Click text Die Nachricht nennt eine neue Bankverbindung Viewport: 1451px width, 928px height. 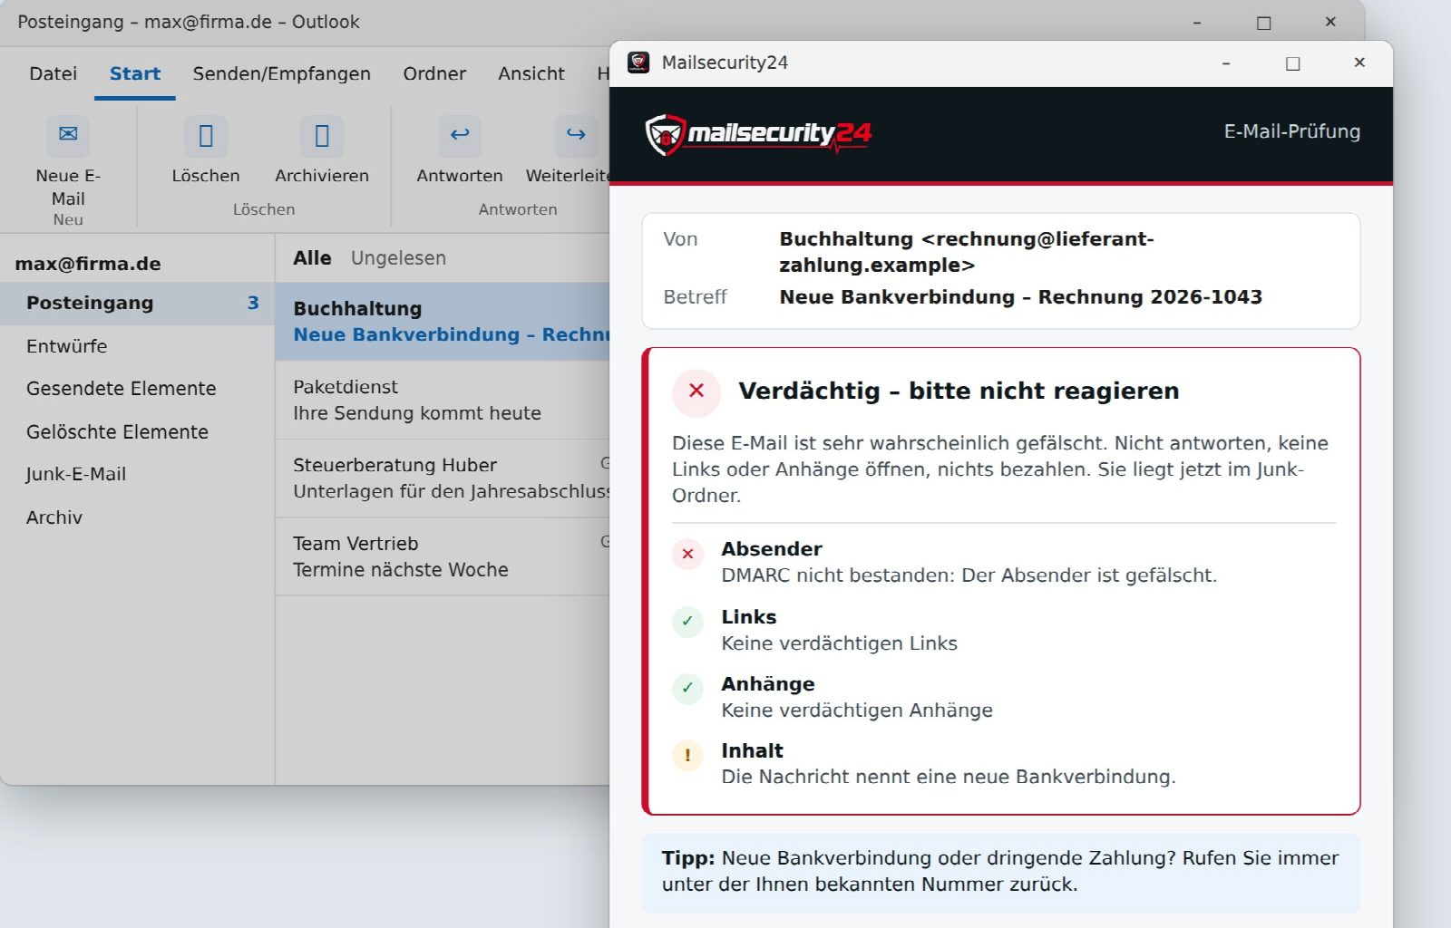pyautogui.click(x=948, y=777)
